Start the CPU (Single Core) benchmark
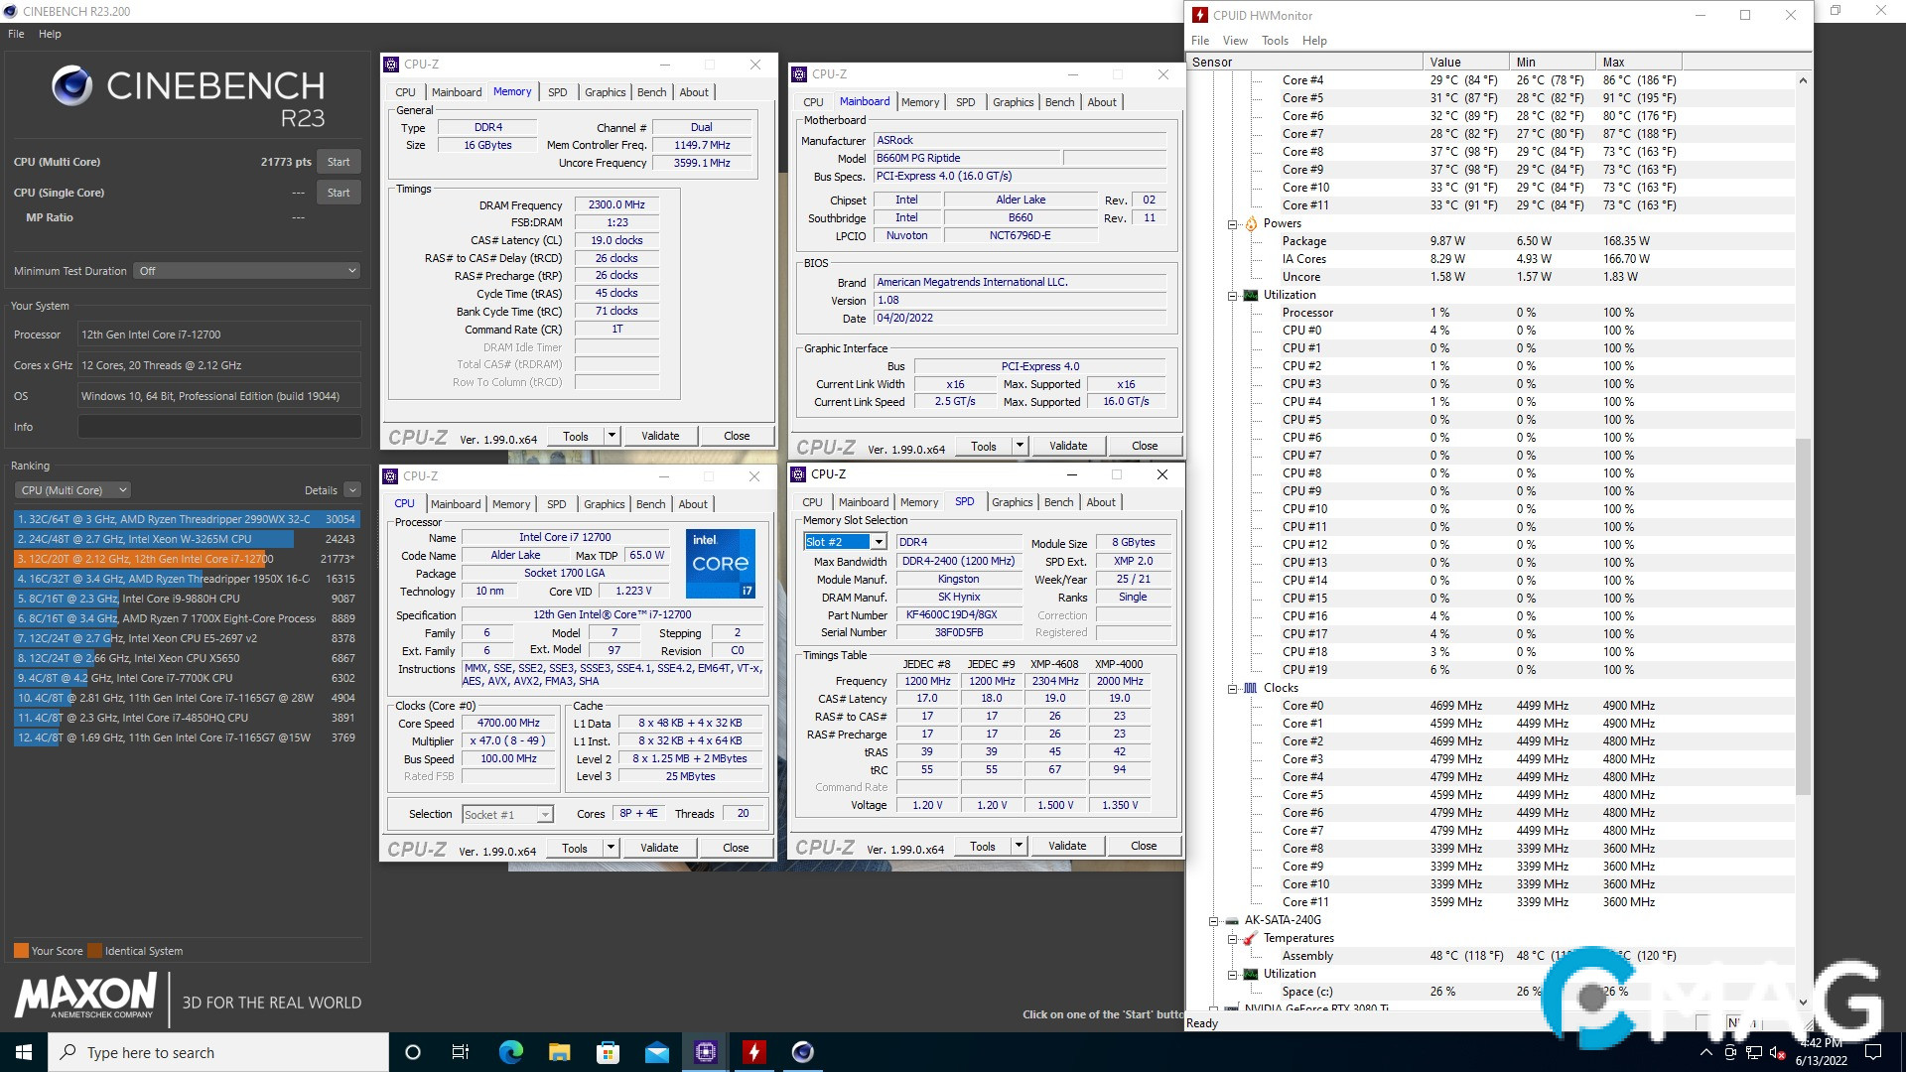1906x1072 pixels. click(x=339, y=193)
